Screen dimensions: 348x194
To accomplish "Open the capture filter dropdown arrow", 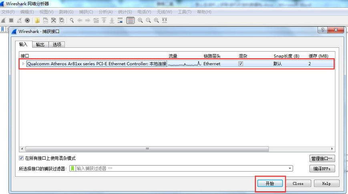I will pos(290,168).
